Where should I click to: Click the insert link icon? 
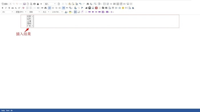[75, 8]
